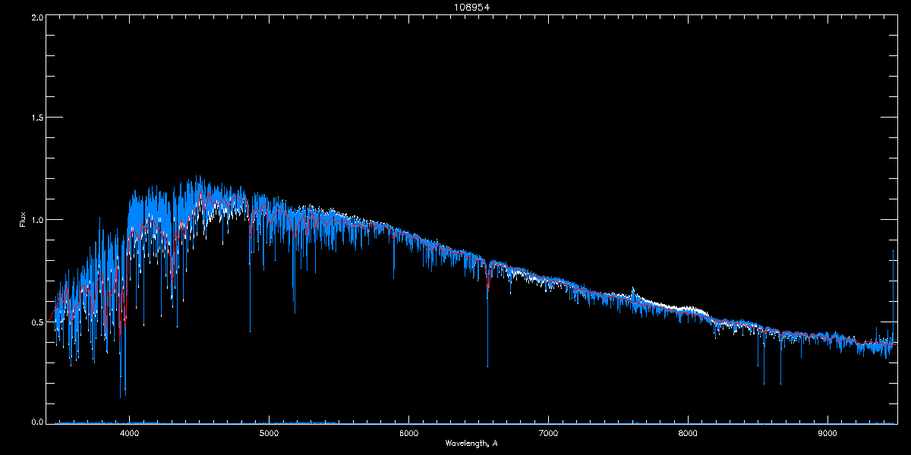Click bottom of absorption line near 5180
This screenshot has height=455, width=911.
(x=295, y=311)
